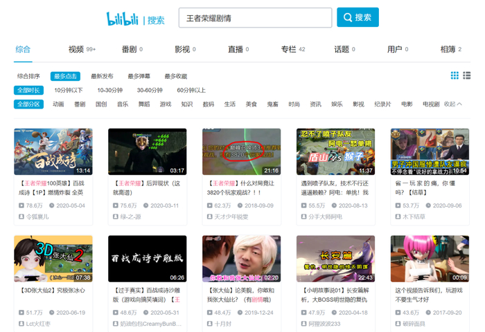
Task: Open the 10:54 男子冲国服 video thumbnail
Action: tap(430, 151)
